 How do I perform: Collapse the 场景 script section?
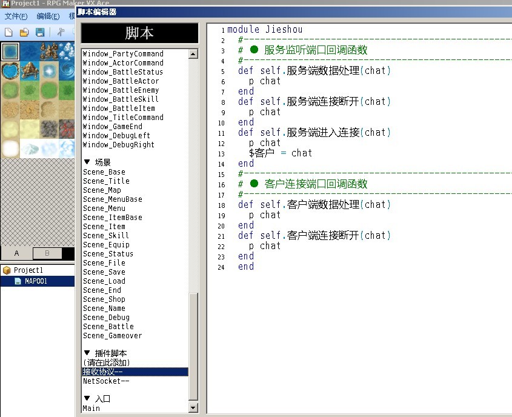(x=87, y=162)
